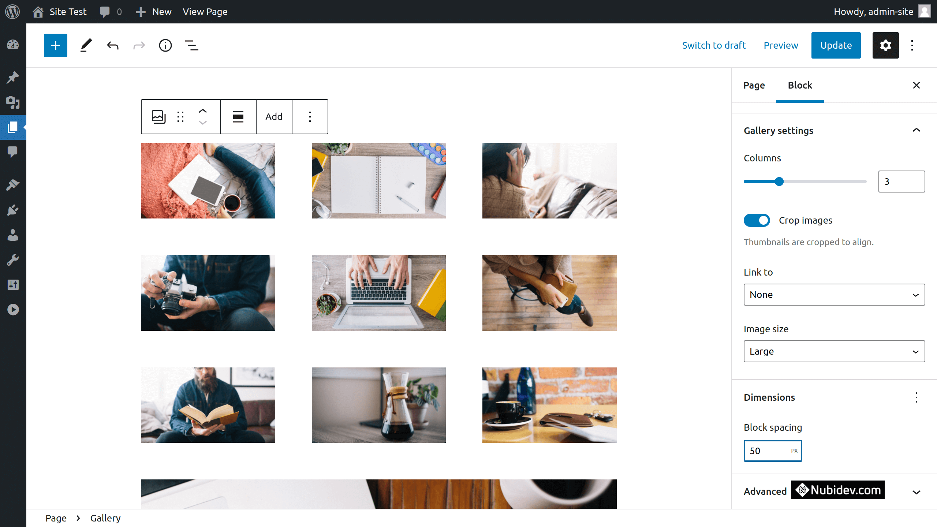The width and height of the screenshot is (937, 527).
Task: Open the Link to dropdown
Action: point(834,295)
